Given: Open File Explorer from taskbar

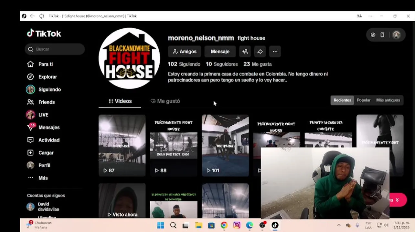Looking at the screenshot, I should (198, 225).
